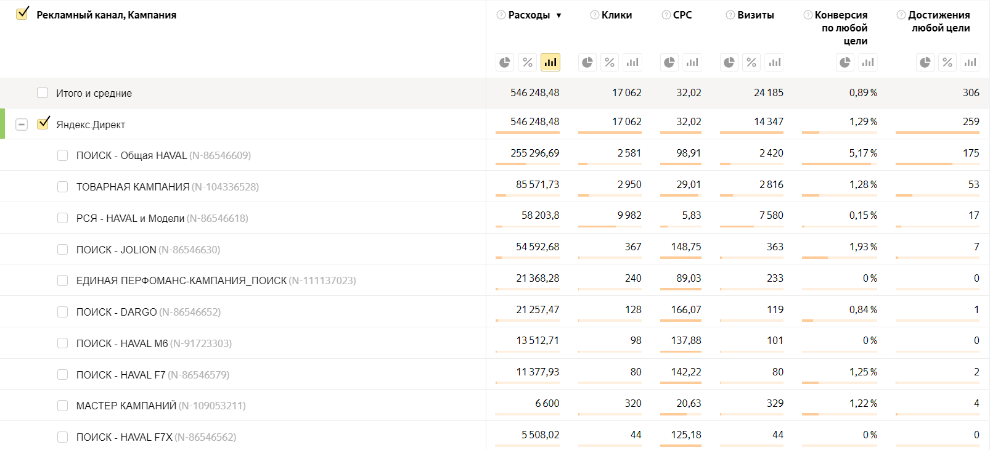Viewport: 990px width, 450px height.
Task: Sort table by Клики column header
Action: [x=616, y=15]
